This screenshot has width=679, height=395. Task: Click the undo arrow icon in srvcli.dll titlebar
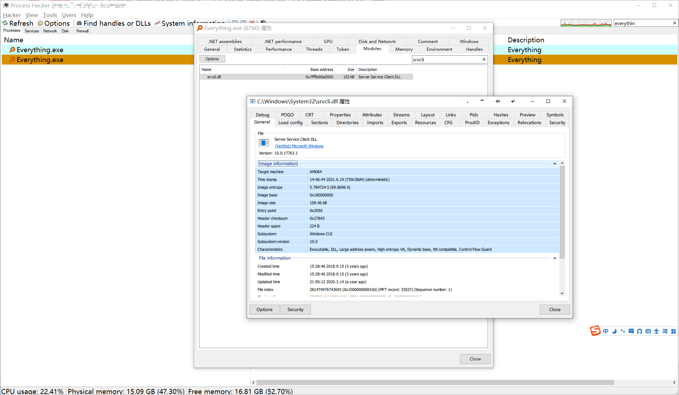pos(513,101)
